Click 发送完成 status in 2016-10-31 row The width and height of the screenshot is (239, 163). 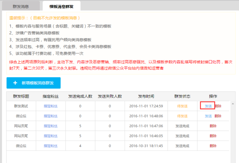pyautogui.click(x=182, y=146)
